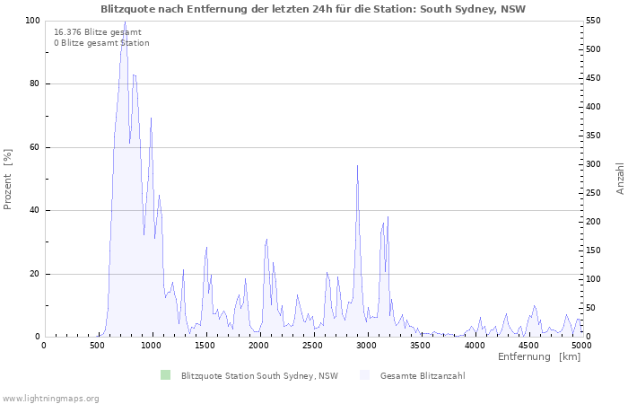Select the 'Gesamte Blitzanzahl' legend label
The image size is (628, 404).
click(422, 375)
